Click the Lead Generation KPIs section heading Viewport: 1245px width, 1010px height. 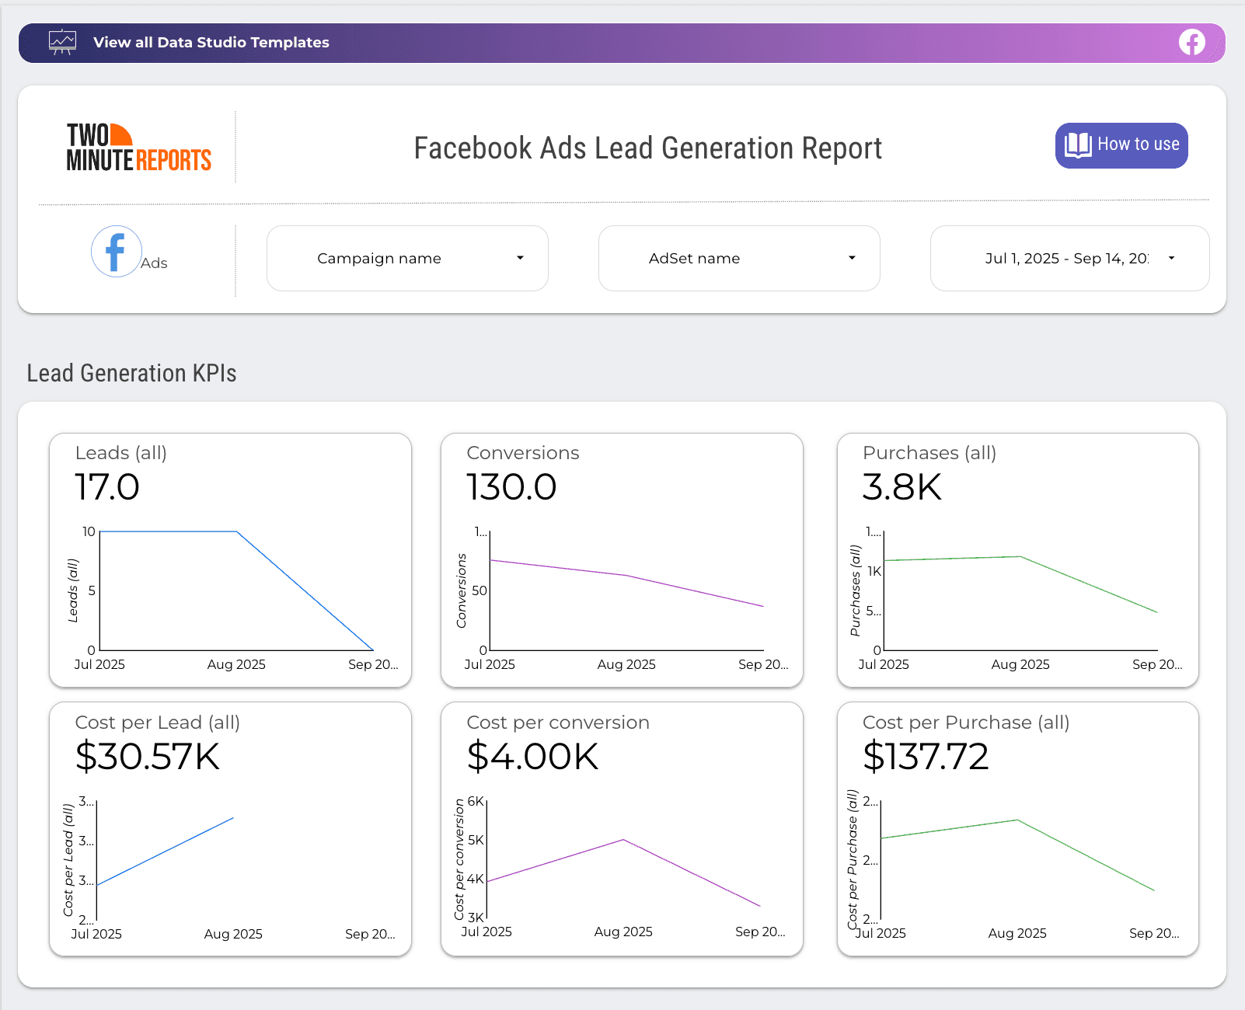(x=131, y=374)
